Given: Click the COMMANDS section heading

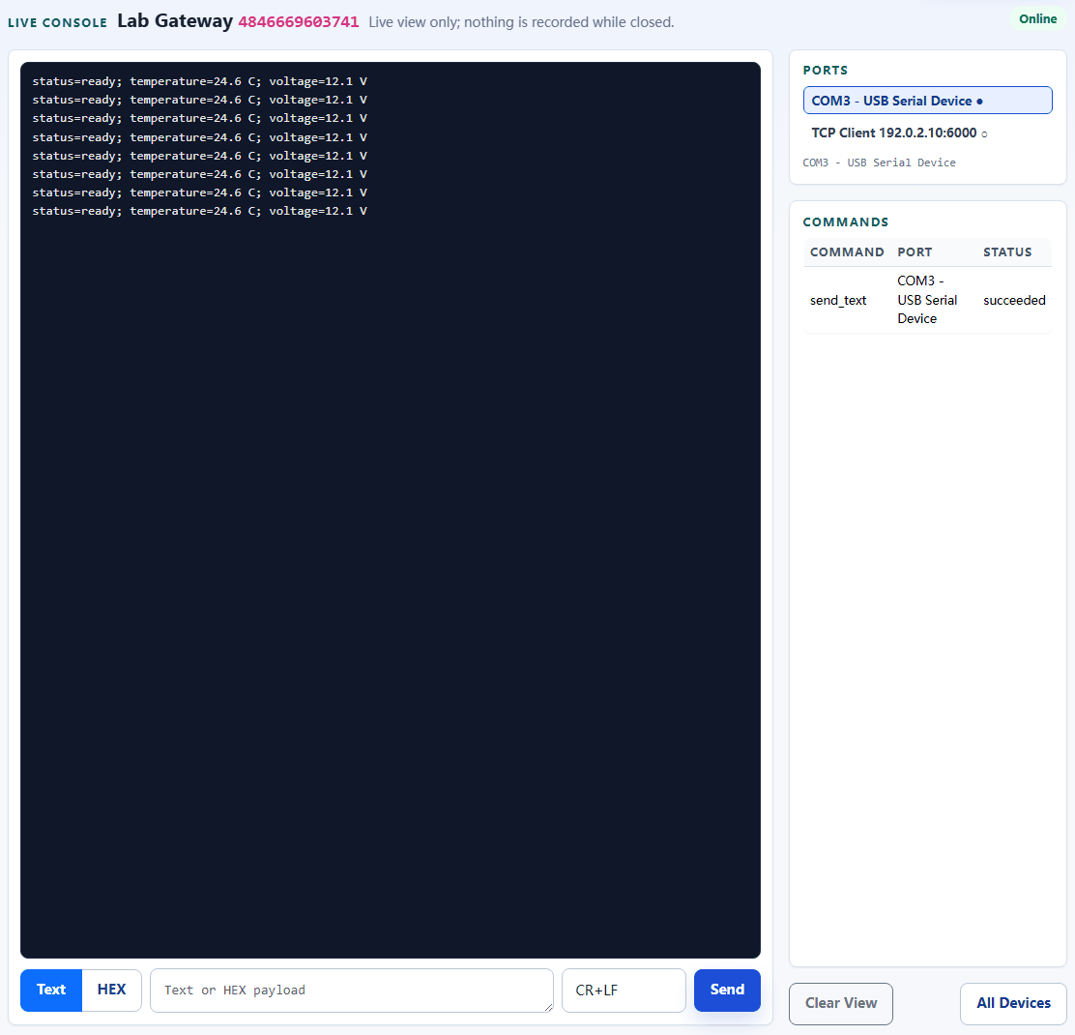Looking at the screenshot, I should click(845, 222).
